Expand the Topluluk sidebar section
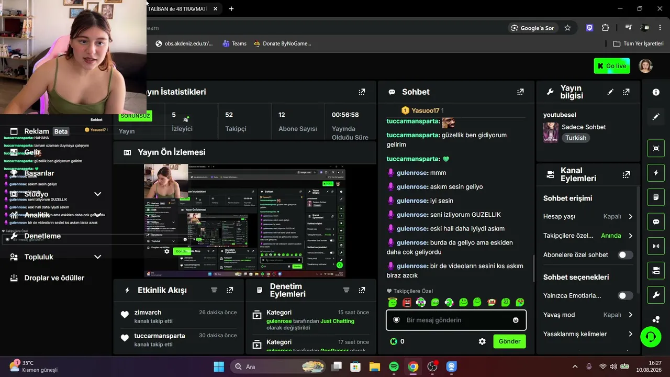The image size is (670, 377). 97,257
